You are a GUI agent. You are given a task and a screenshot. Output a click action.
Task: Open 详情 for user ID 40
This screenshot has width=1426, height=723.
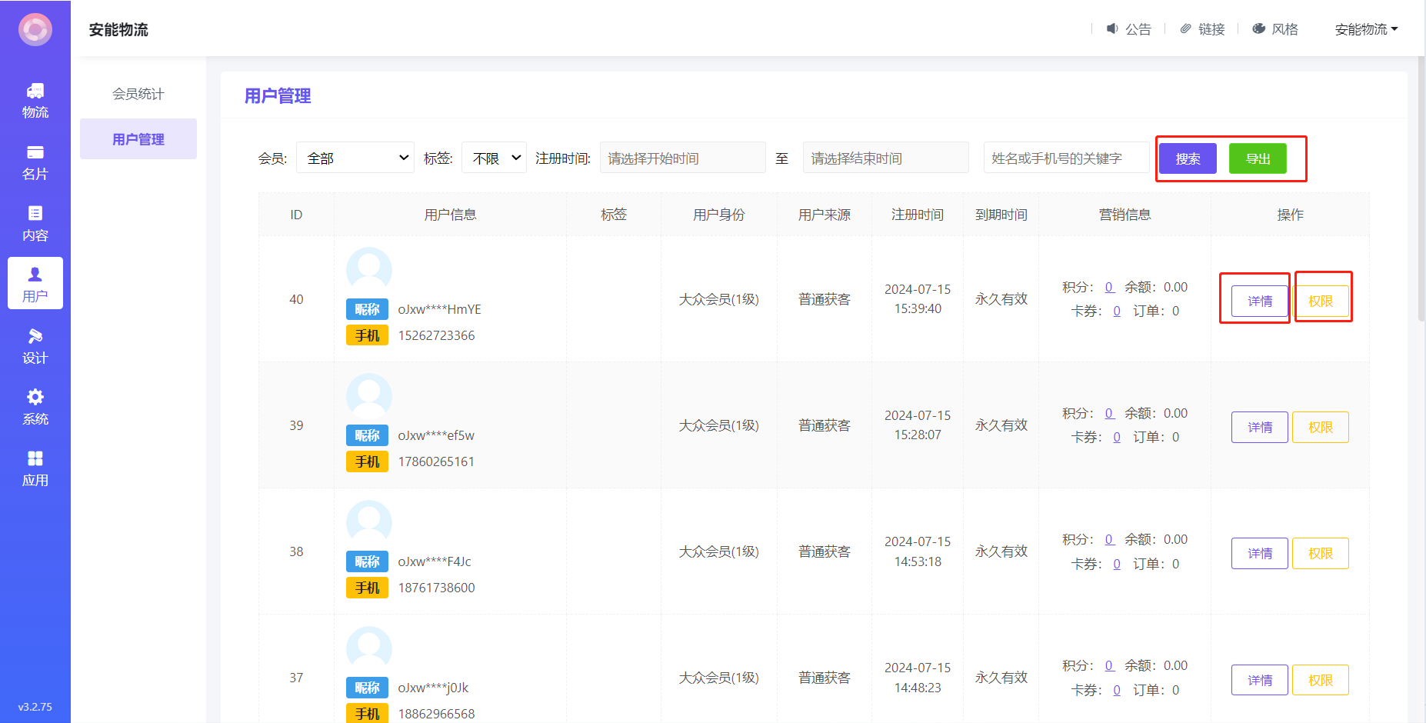click(1259, 301)
